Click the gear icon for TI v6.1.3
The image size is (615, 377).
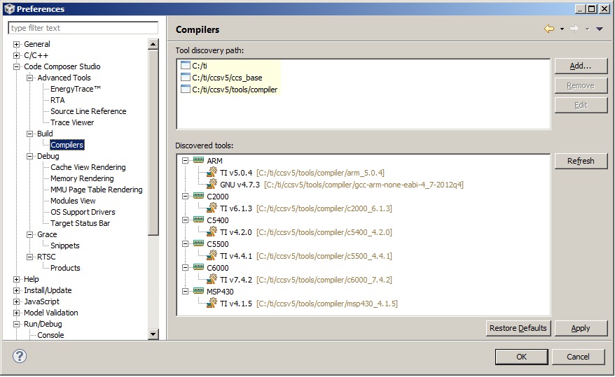pyautogui.click(x=212, y=208)
